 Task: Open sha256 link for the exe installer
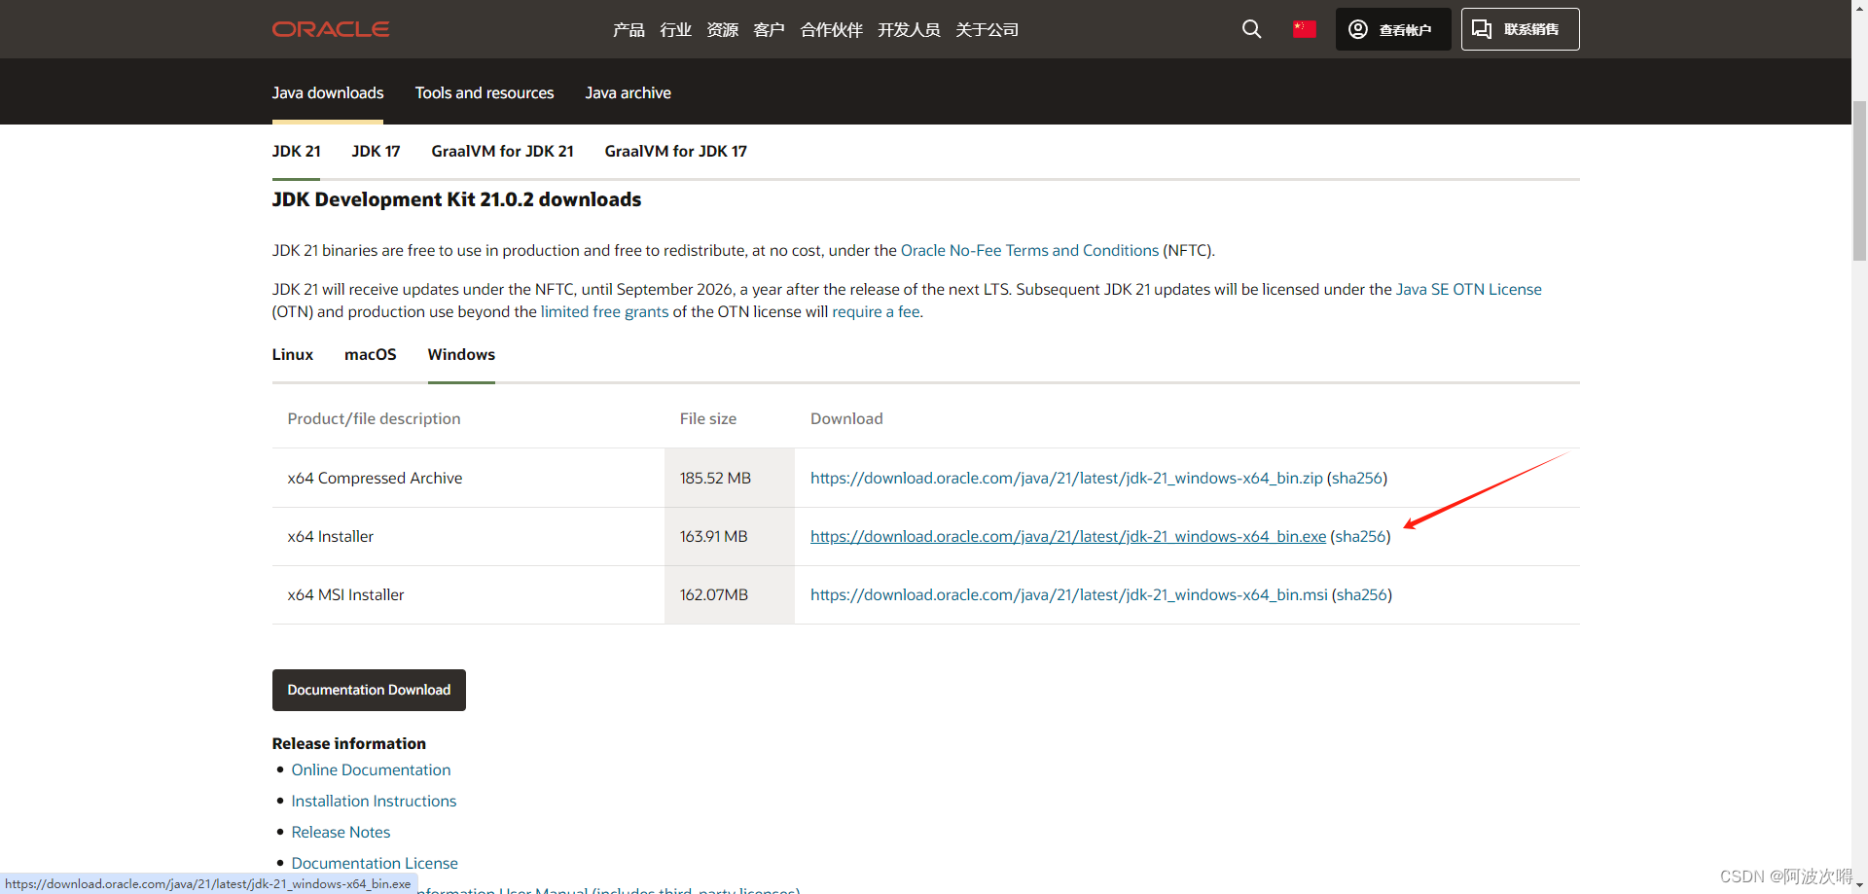coord(1360,536)
